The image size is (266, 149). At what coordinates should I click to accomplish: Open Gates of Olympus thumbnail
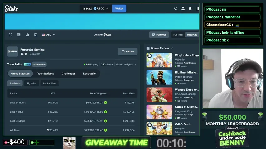pos(159,112)
